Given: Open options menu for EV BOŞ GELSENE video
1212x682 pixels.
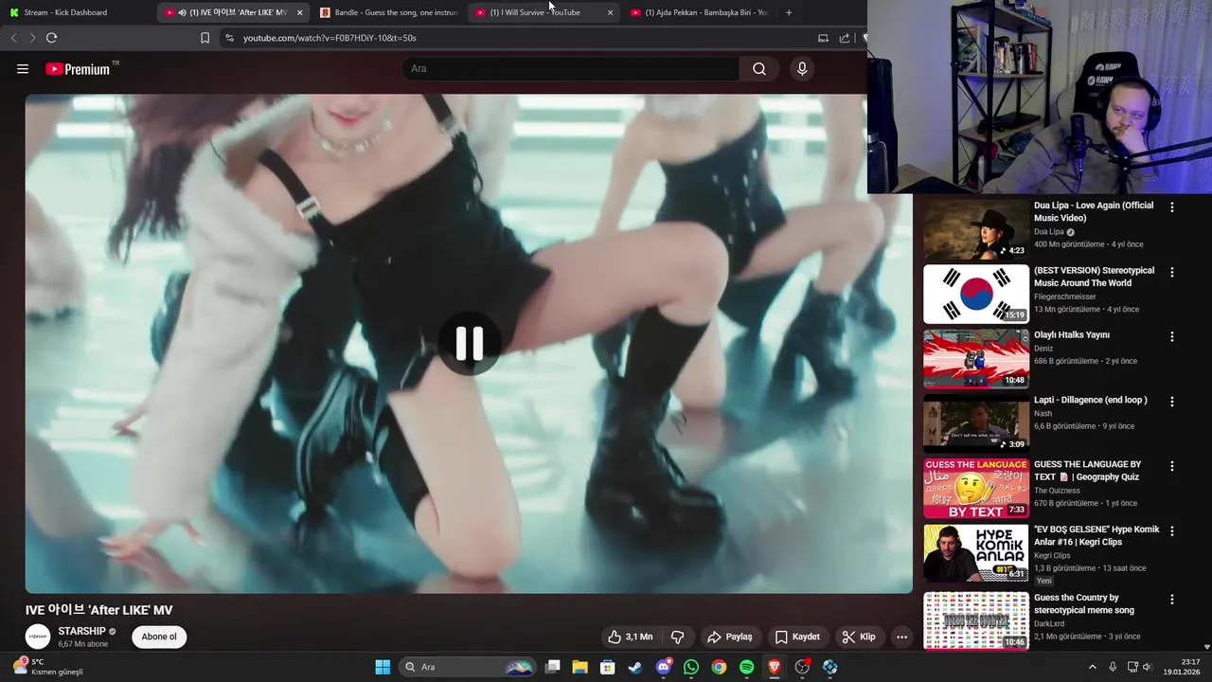Looking at the screenshot, I should tap(1171, 531).
